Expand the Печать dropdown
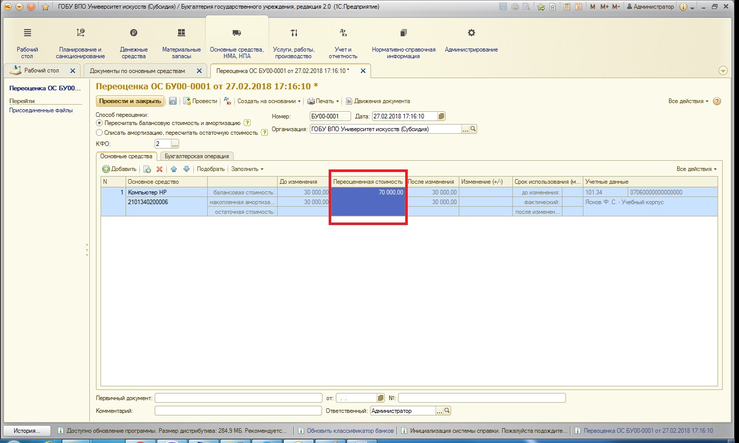Screen dimensions: 739x443 [x=323, y=101]
